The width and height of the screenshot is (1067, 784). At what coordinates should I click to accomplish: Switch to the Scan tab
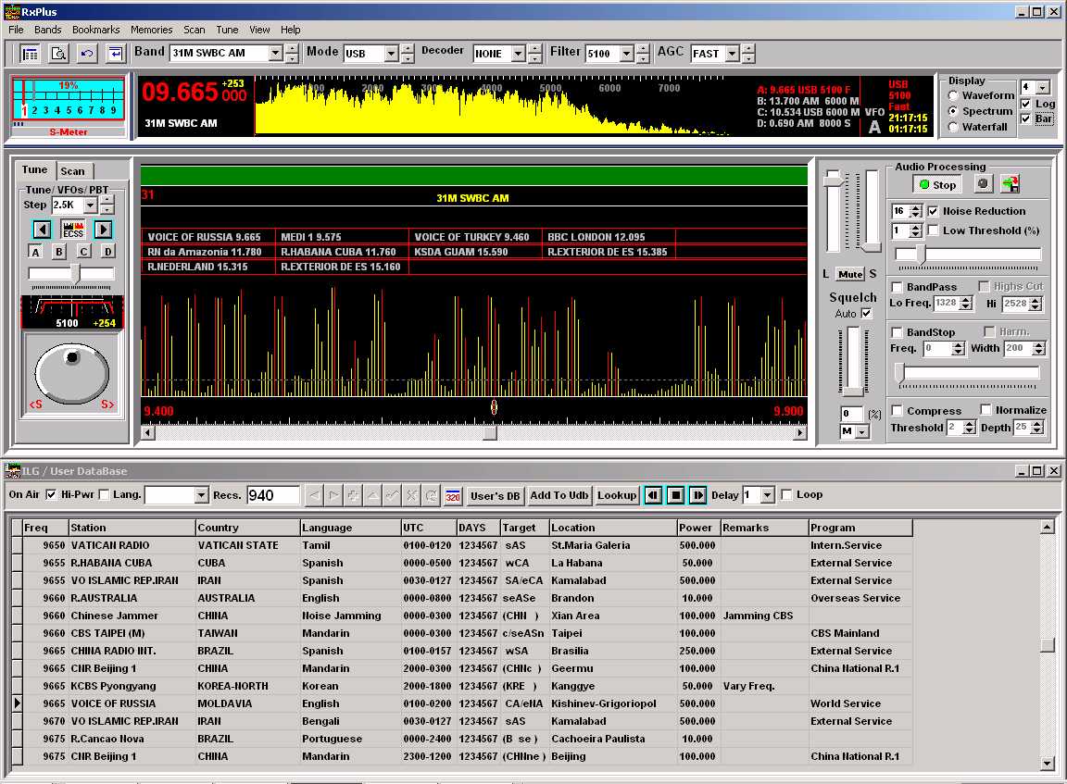tap(72, 171)
